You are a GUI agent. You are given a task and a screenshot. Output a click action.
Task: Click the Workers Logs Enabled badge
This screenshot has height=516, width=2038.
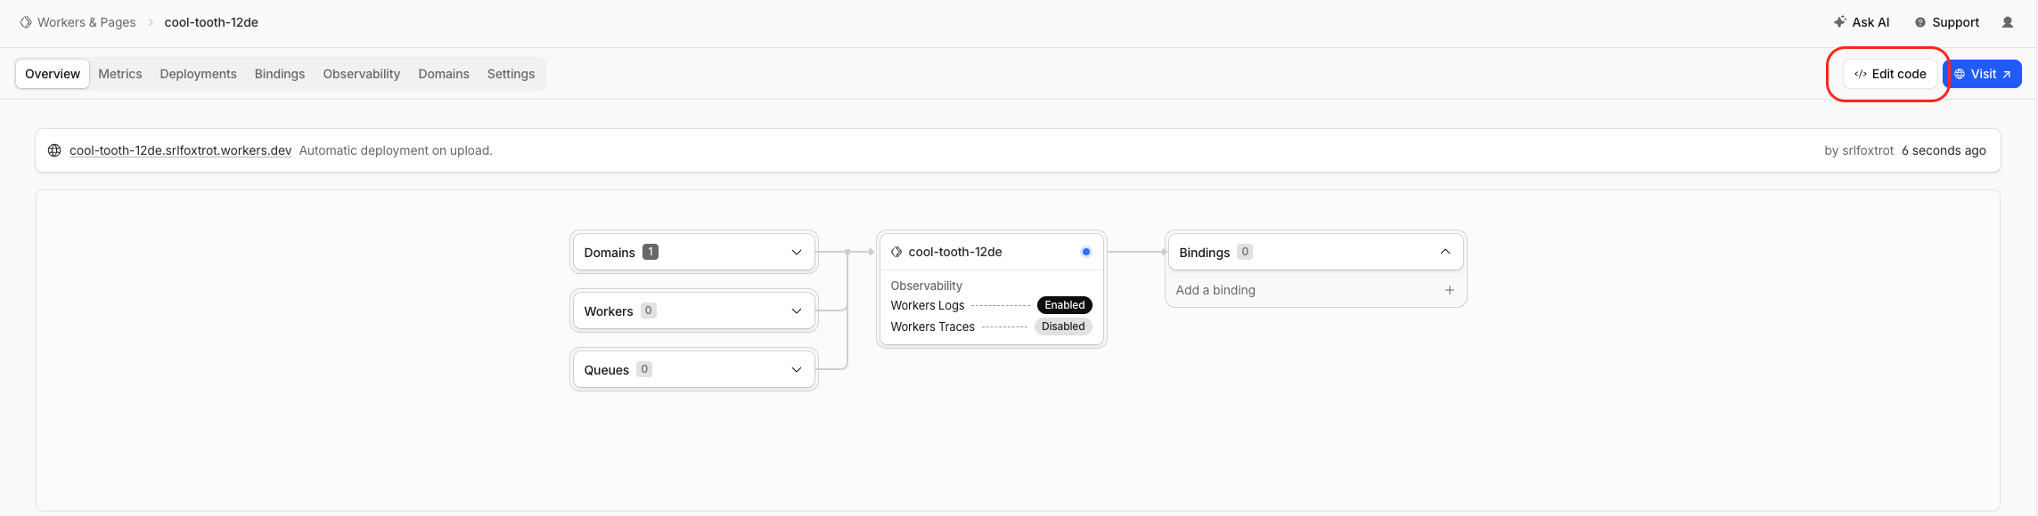click(1065, 305)
